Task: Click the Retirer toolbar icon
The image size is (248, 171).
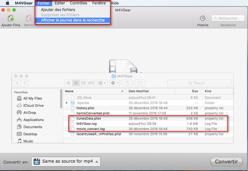Action: 29,18
